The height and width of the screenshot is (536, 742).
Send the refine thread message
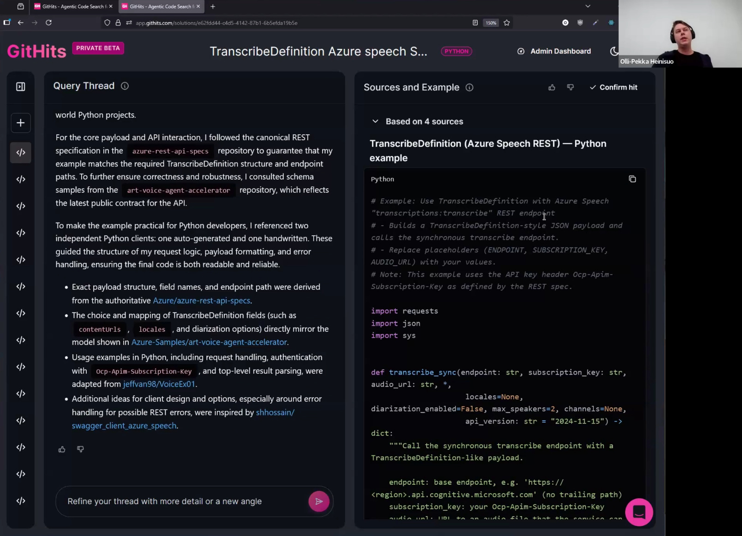[x=319, y=501]
